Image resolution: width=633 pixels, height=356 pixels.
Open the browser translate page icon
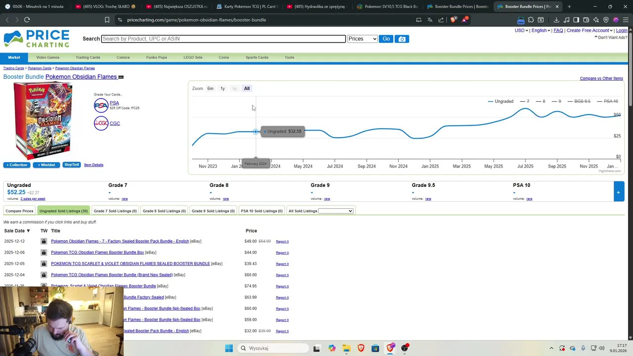(430, 20)
